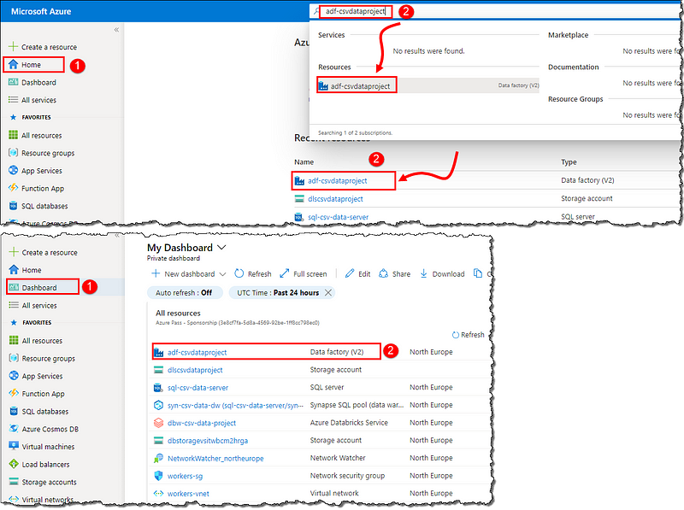684x510 pixels.
Task: Collapse the left navigation with double chevron
Action: [x=116, y=30]
